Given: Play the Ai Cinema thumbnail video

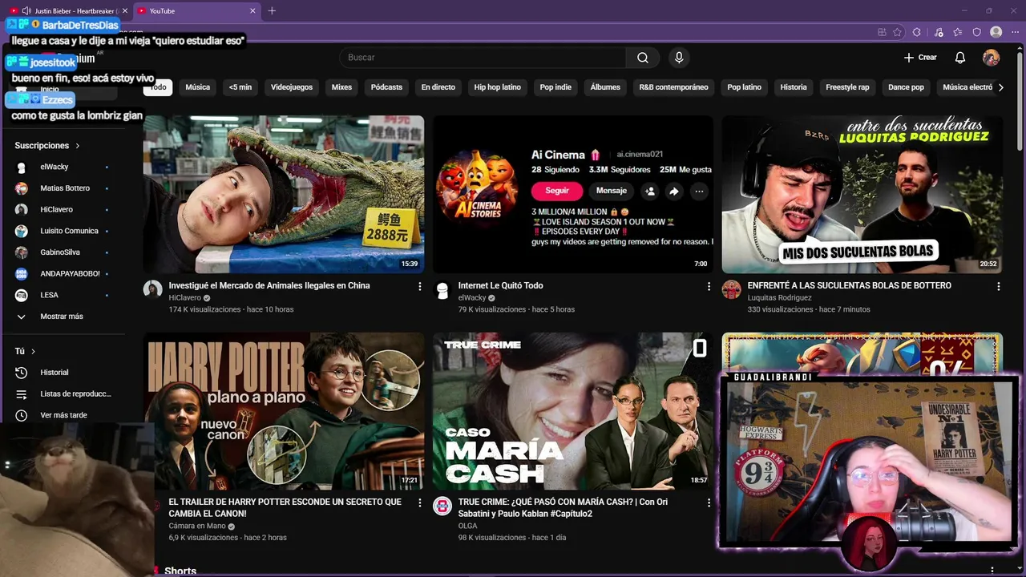Looking at the screenshot, I should click(573, 194).
